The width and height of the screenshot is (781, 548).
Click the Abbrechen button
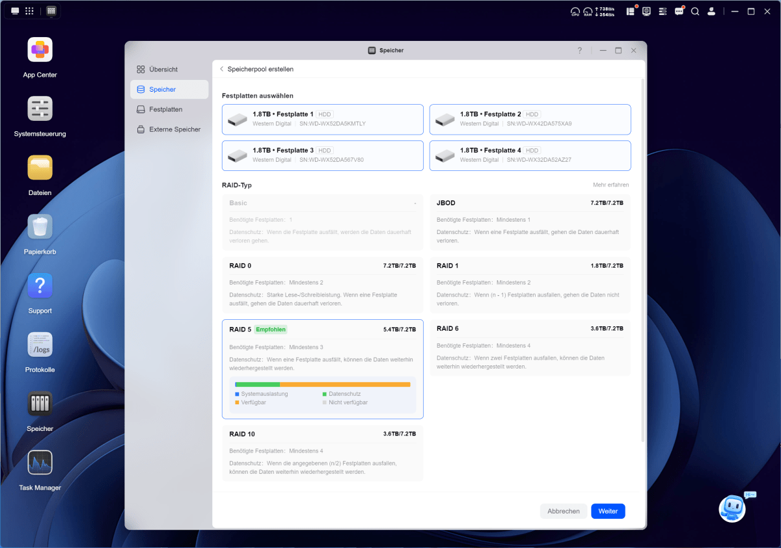(x=564, y=512)
